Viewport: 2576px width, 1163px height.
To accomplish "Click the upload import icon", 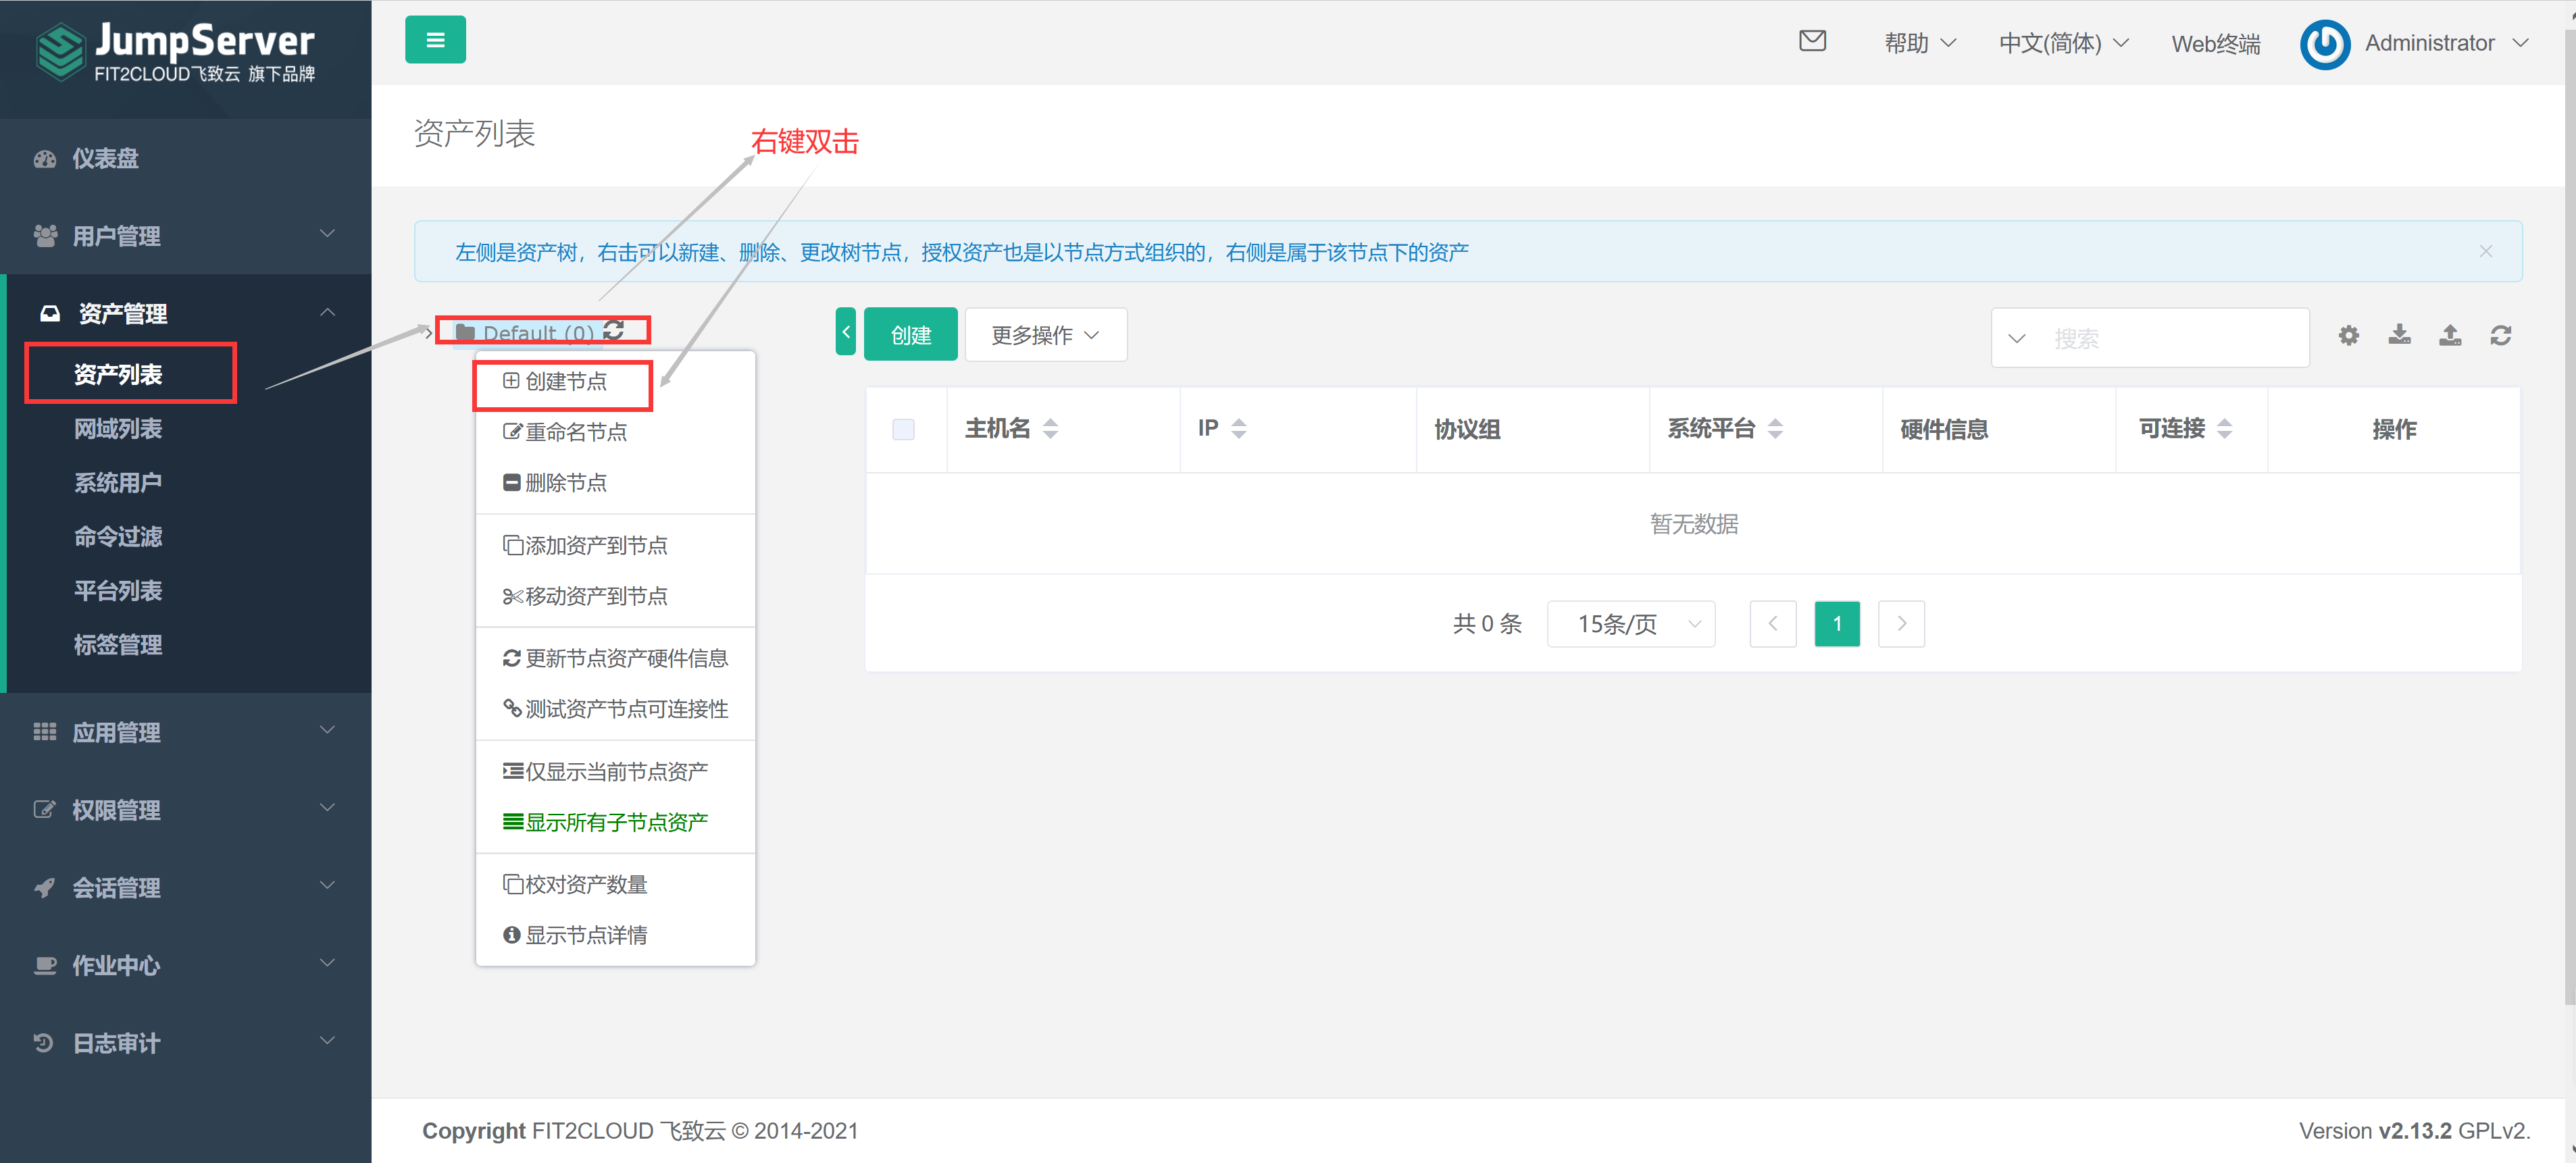I will tap(2450, 335).
